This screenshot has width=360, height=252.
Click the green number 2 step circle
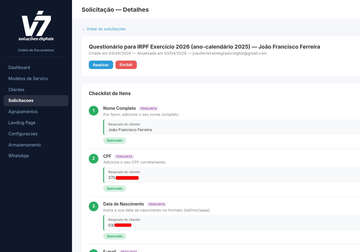pyautogui.click(x=94, y=158)
